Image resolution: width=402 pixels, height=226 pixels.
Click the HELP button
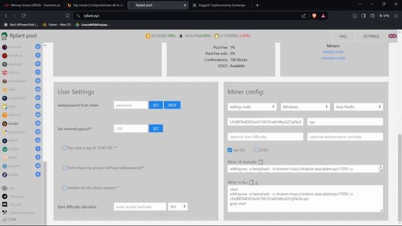click(x=172, y=105)
